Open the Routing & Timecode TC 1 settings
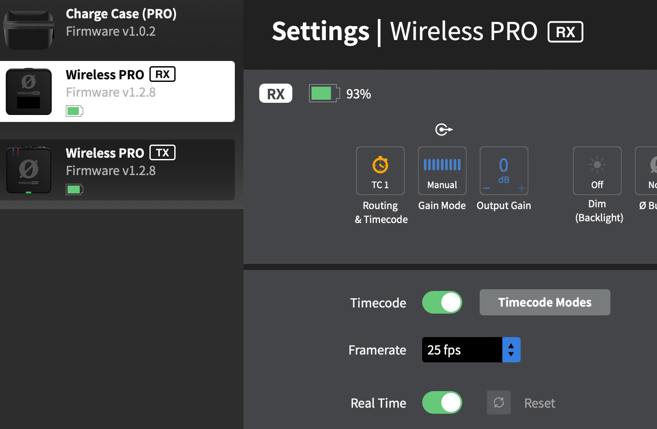This screenshot has width=657, height=429. click(380, 171)
